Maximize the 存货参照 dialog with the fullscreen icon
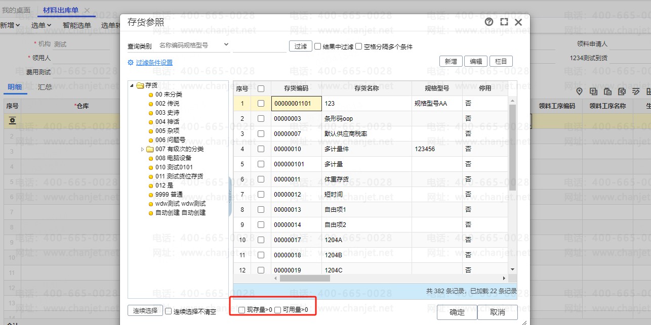This screenshot has width=651, height=325. [x=504, y=22]
